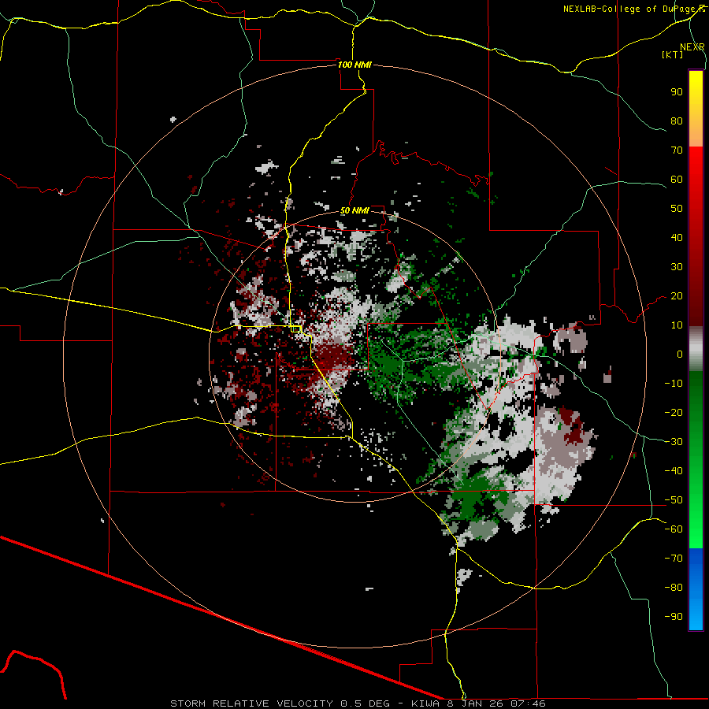709x709 pixels.
Task: Click the -70 value on velocity scale
Action: (x=674, y=559)
